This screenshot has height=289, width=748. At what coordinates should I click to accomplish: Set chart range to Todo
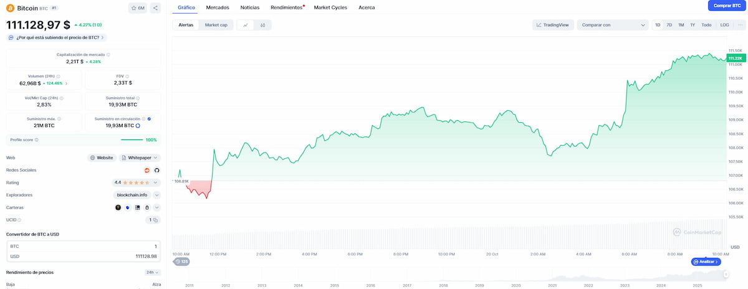706,25
